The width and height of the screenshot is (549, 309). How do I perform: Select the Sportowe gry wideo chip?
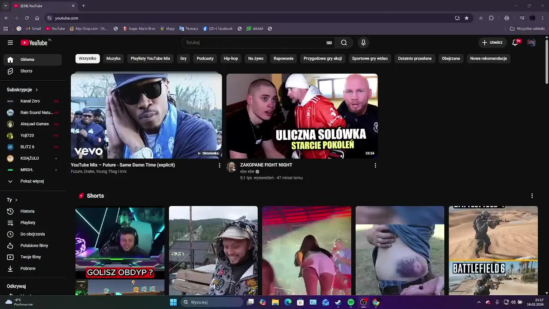pyautogui.click(x=370, y=58)
